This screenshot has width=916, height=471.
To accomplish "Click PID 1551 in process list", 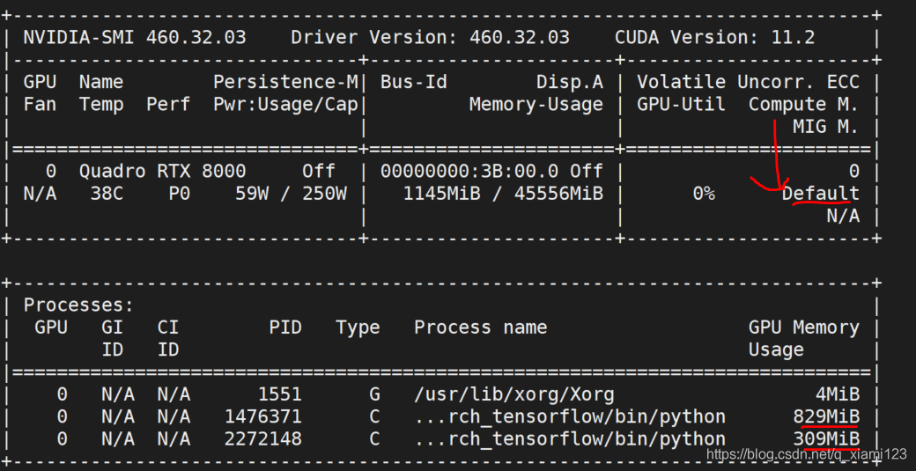I will pyautogui.click(x=280, y=395).
